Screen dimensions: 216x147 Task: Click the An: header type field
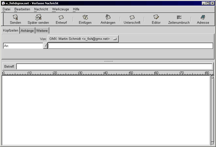[23, 46]
